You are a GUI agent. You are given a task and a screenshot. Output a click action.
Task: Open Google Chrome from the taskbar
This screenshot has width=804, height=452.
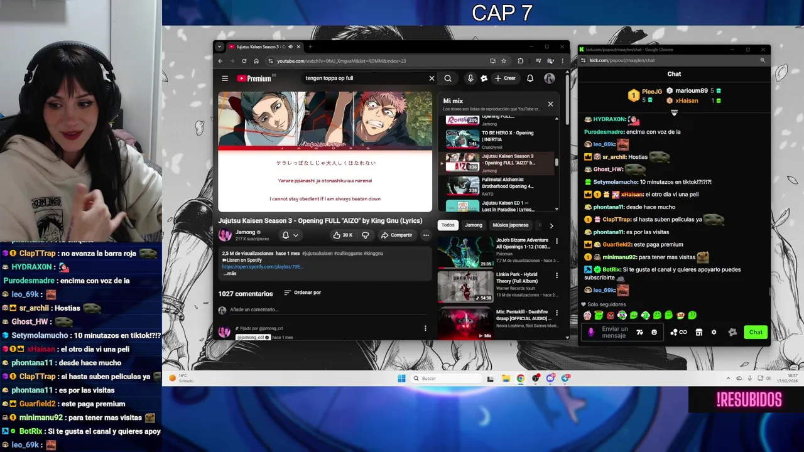pyautogui.click(x=521, y=378)
